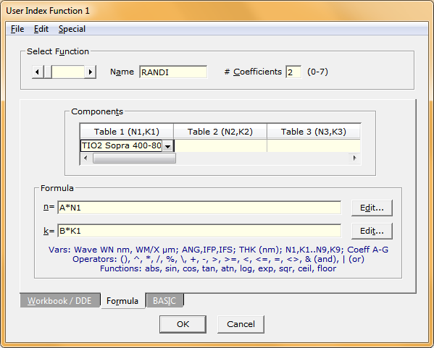Click the Components scrollbar right arrow

point(354,158)
